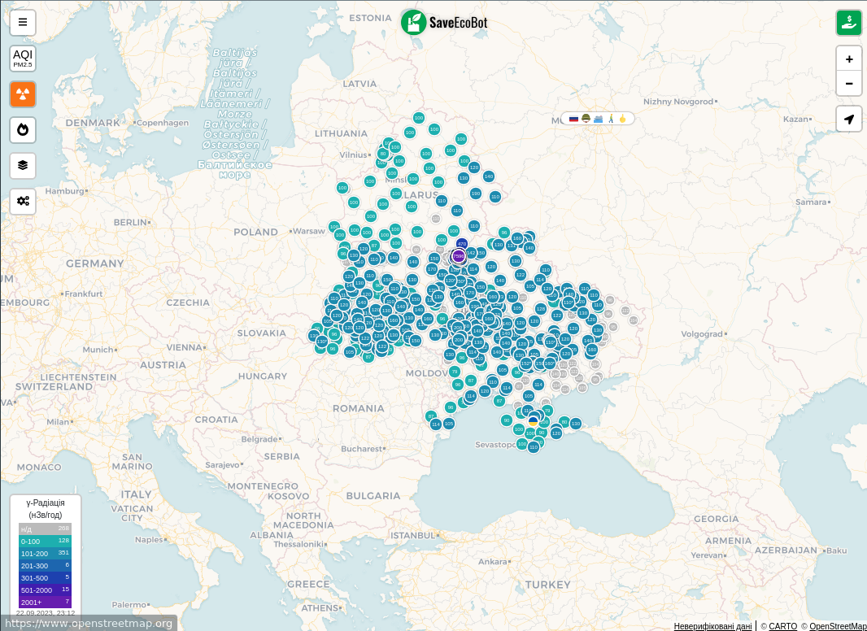The width and height of the screenshot is (867, 631).
Task: Select the 0-100 legend color range
Action: (x=45, y=541)
